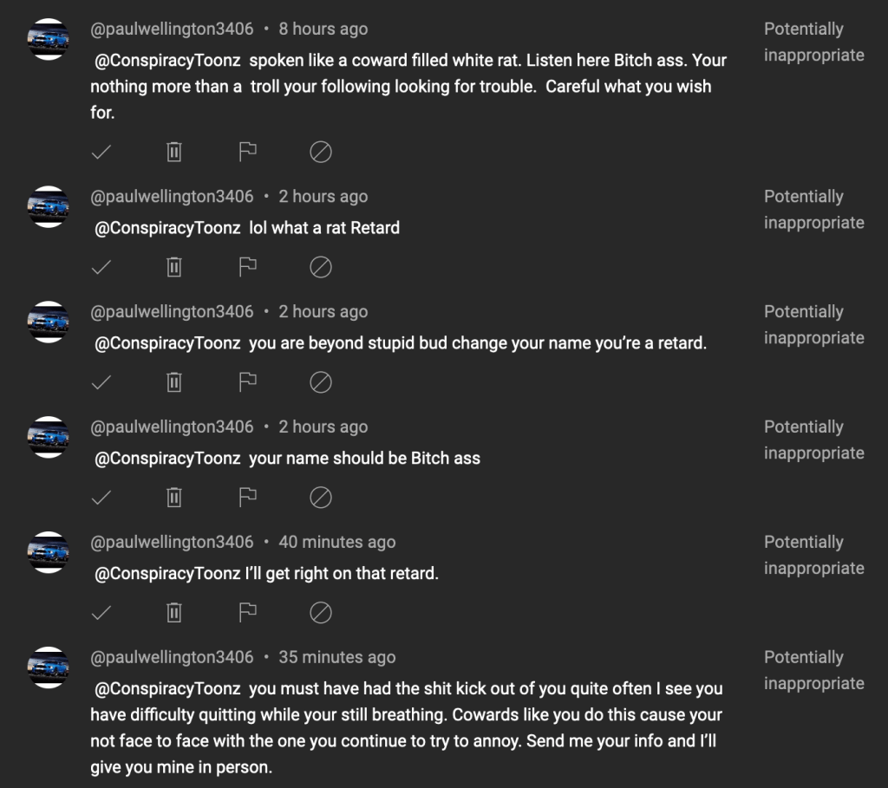The height and width of the screenshot is (788, 888).
Task: Delete the "your name should be" comment
Action: tap(174, 498)
